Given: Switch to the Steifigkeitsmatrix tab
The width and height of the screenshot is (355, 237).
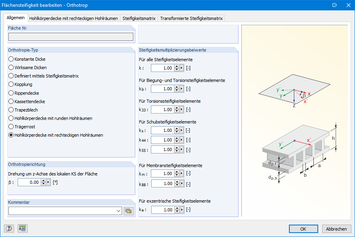Looking at the screenshot, I should 139,18.
